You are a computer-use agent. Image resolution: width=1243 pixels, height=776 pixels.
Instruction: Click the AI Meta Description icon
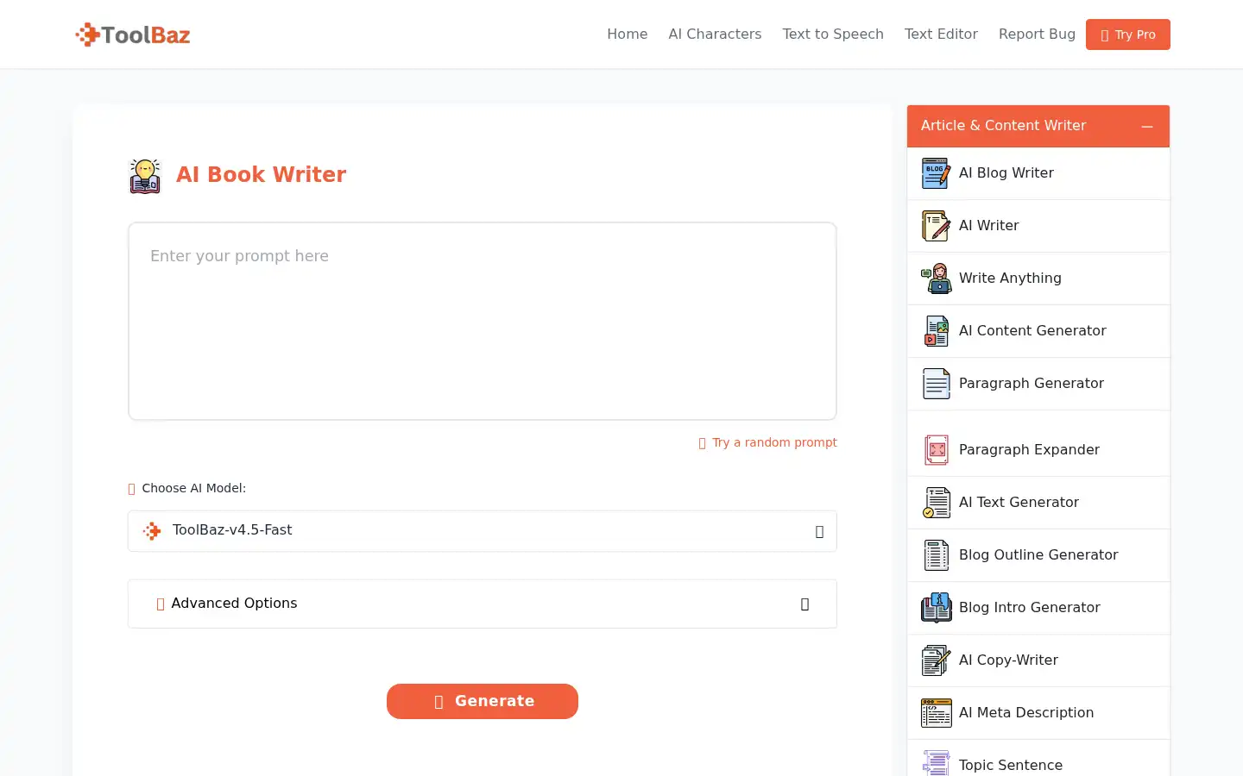click(936, 713)
